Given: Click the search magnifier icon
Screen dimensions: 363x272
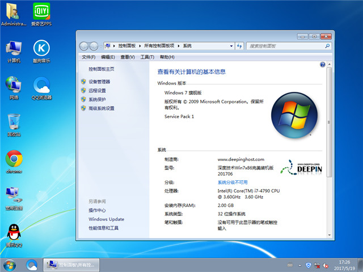Looking at the screenshot, I should click(327, 46).
